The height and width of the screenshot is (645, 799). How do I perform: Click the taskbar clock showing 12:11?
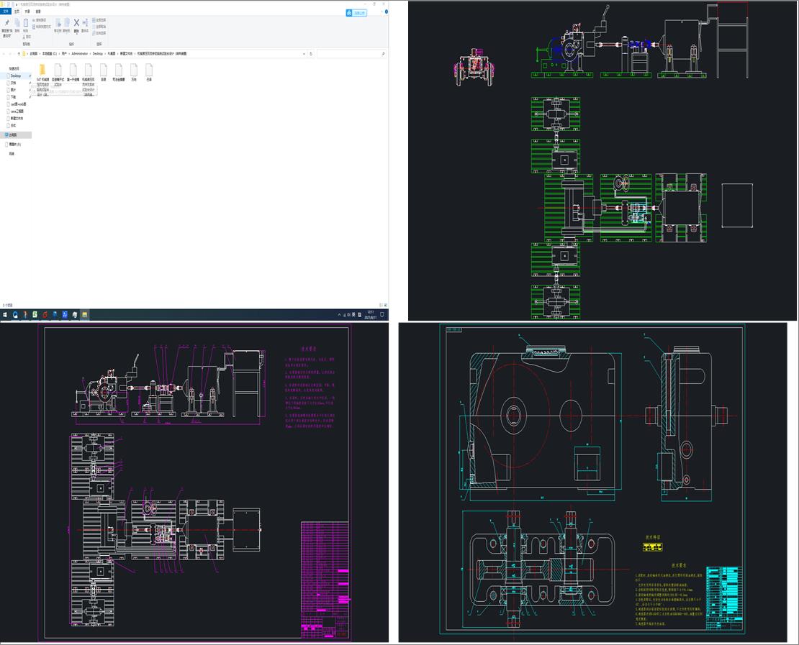click(371, 315)
